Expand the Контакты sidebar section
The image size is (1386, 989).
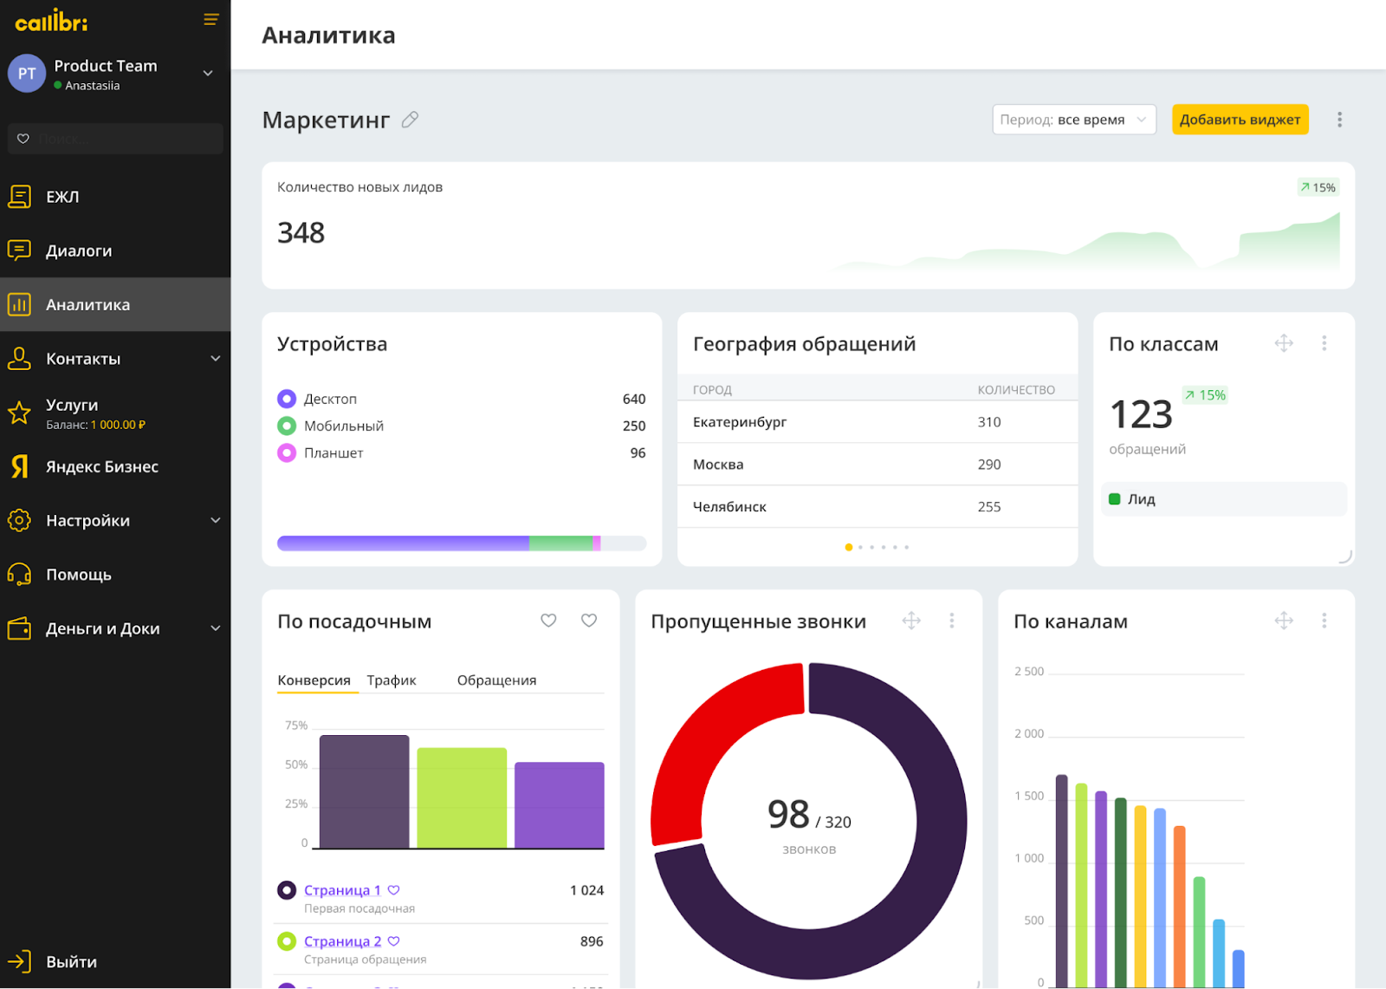pos(215,359)
